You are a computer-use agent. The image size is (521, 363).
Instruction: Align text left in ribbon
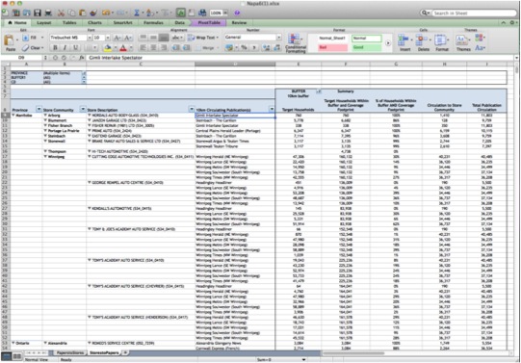pos(143,48)
